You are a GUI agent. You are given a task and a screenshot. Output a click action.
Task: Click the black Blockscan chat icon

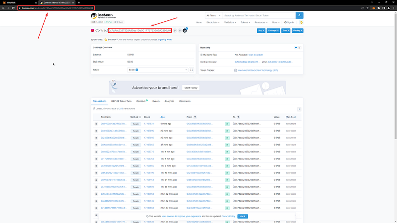pos(185,30)
